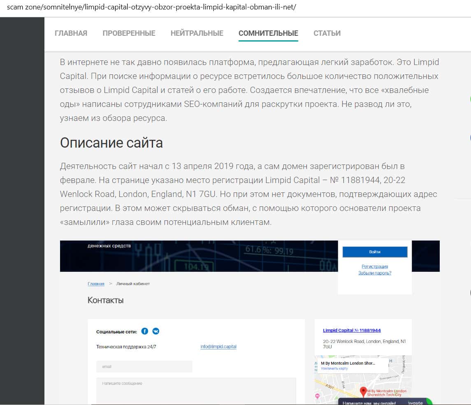Open the ГЛАВНАЯ menu item
Screen dimensions: 471x405
tap(71, 33)
